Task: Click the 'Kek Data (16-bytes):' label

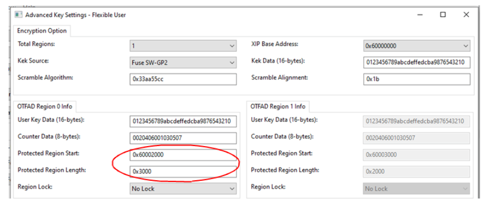Action: click(x=278, y=60)
